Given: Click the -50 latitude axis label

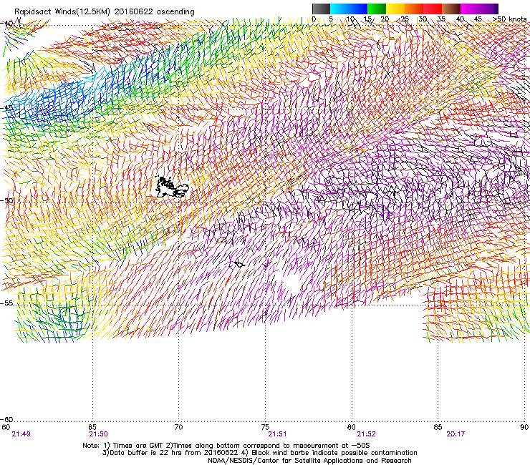Looking at the screenshot, I should 6,200.
